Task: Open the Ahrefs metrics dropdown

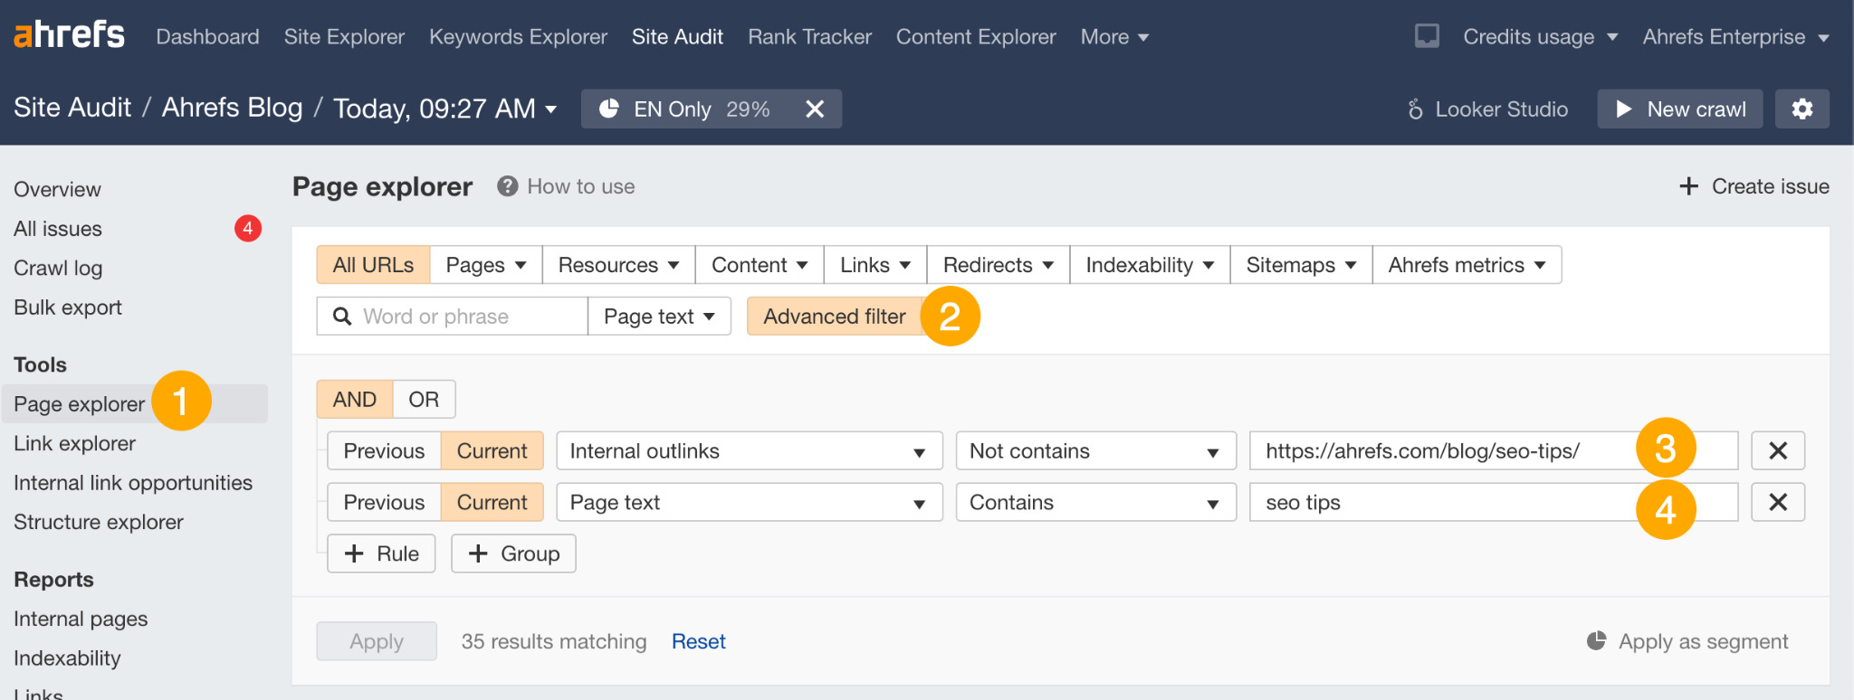Action: (x=1467, y=265)
